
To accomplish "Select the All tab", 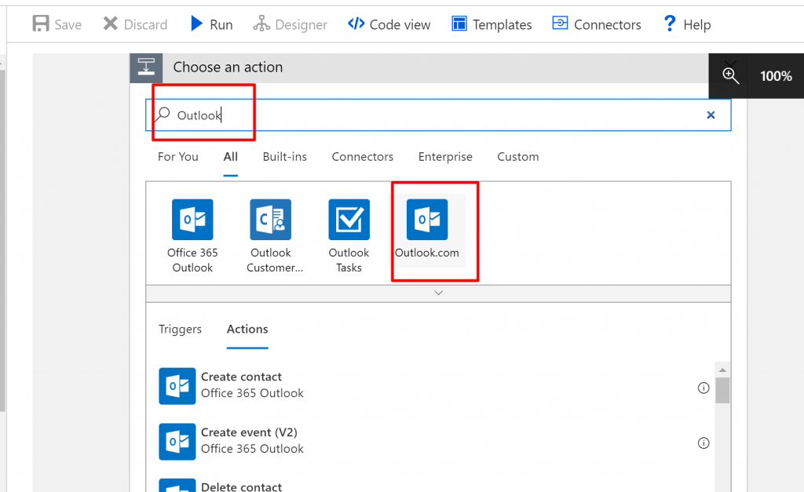I will [x=231, y=157].
